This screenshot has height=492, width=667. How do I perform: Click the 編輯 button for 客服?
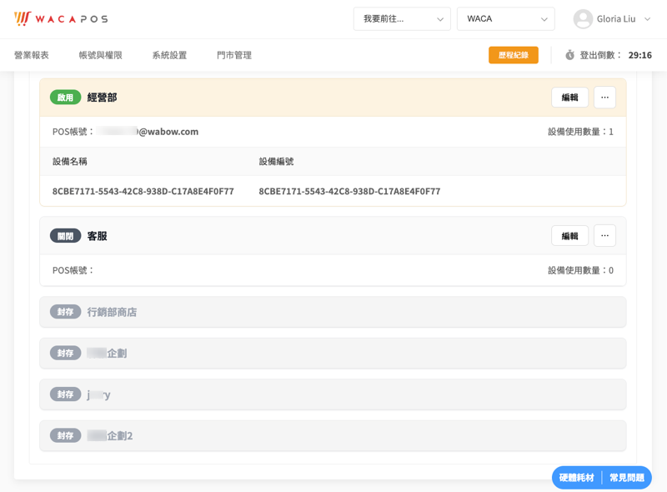(x=569, y=236)
